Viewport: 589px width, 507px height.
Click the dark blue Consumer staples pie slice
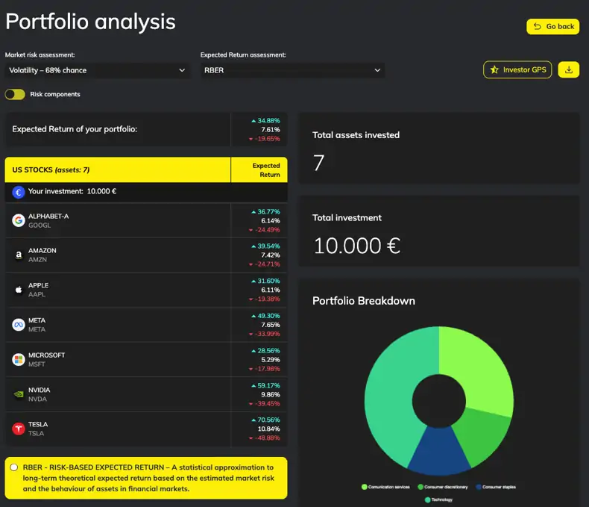[438, 451]
